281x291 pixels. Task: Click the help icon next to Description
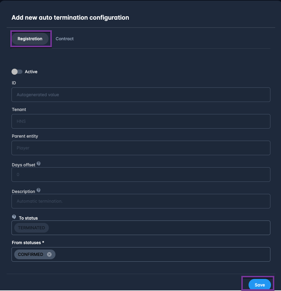38,191
